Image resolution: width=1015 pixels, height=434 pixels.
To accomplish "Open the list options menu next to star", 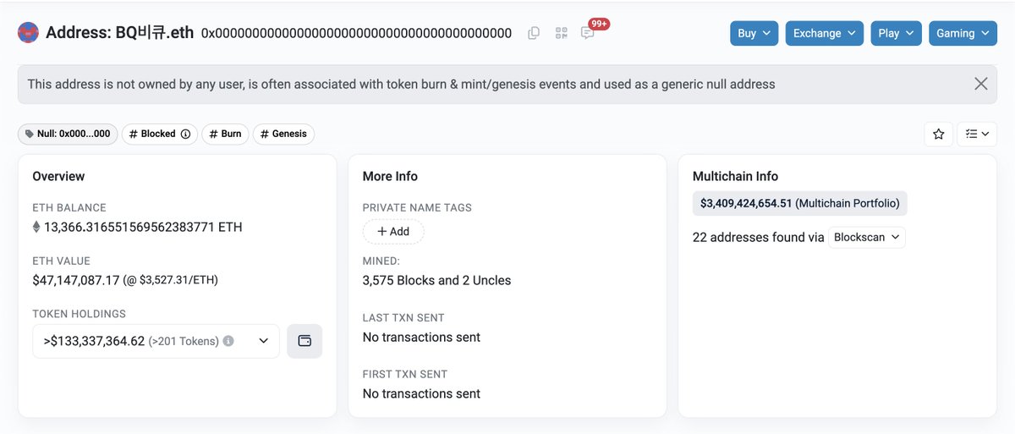I will tap(977, 134).
